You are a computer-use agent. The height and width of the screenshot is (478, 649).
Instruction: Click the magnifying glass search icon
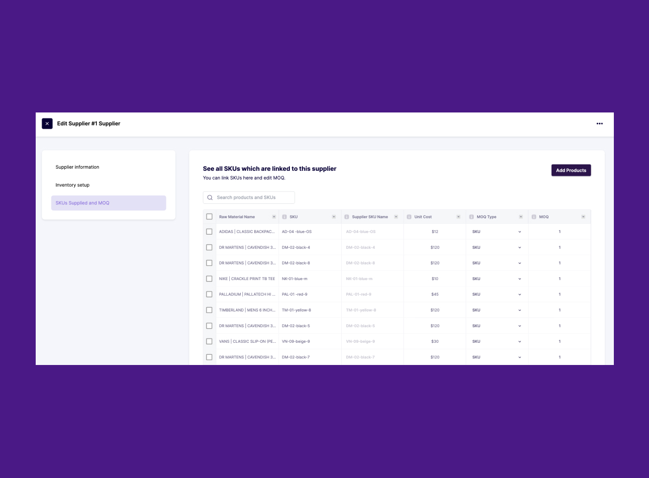click(210, 197)
